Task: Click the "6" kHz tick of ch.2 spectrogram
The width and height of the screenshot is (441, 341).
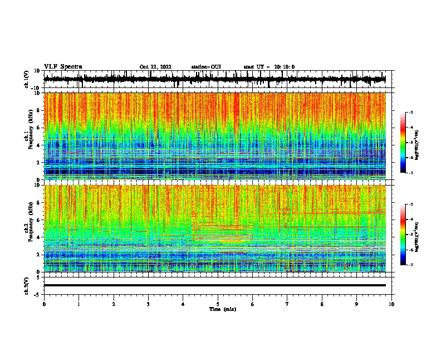Action: pos(38,220)
